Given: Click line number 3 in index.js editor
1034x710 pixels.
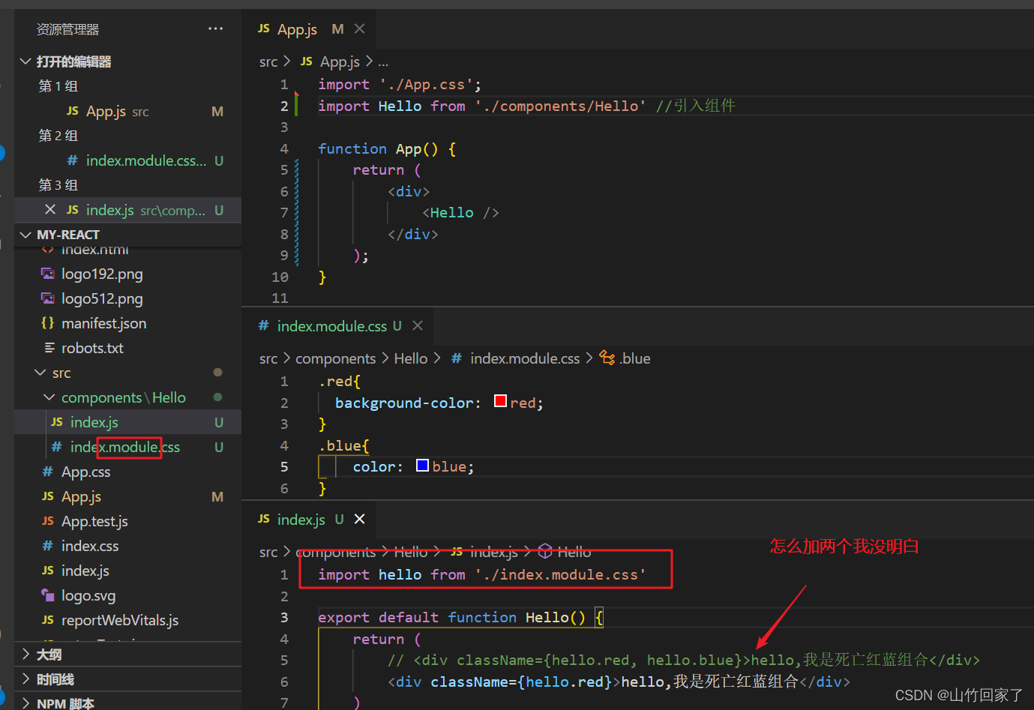Looking at the screenshot, I should (284, 617).
